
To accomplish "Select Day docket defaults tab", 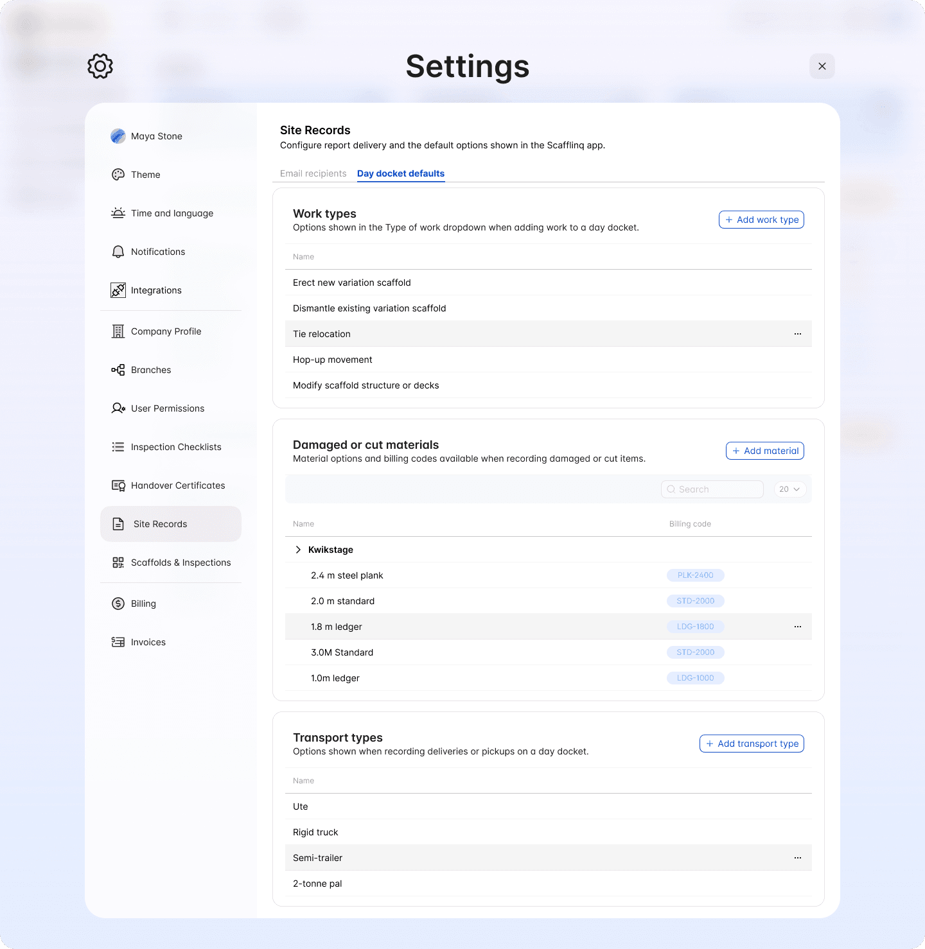I will click(x=401, y=173).
